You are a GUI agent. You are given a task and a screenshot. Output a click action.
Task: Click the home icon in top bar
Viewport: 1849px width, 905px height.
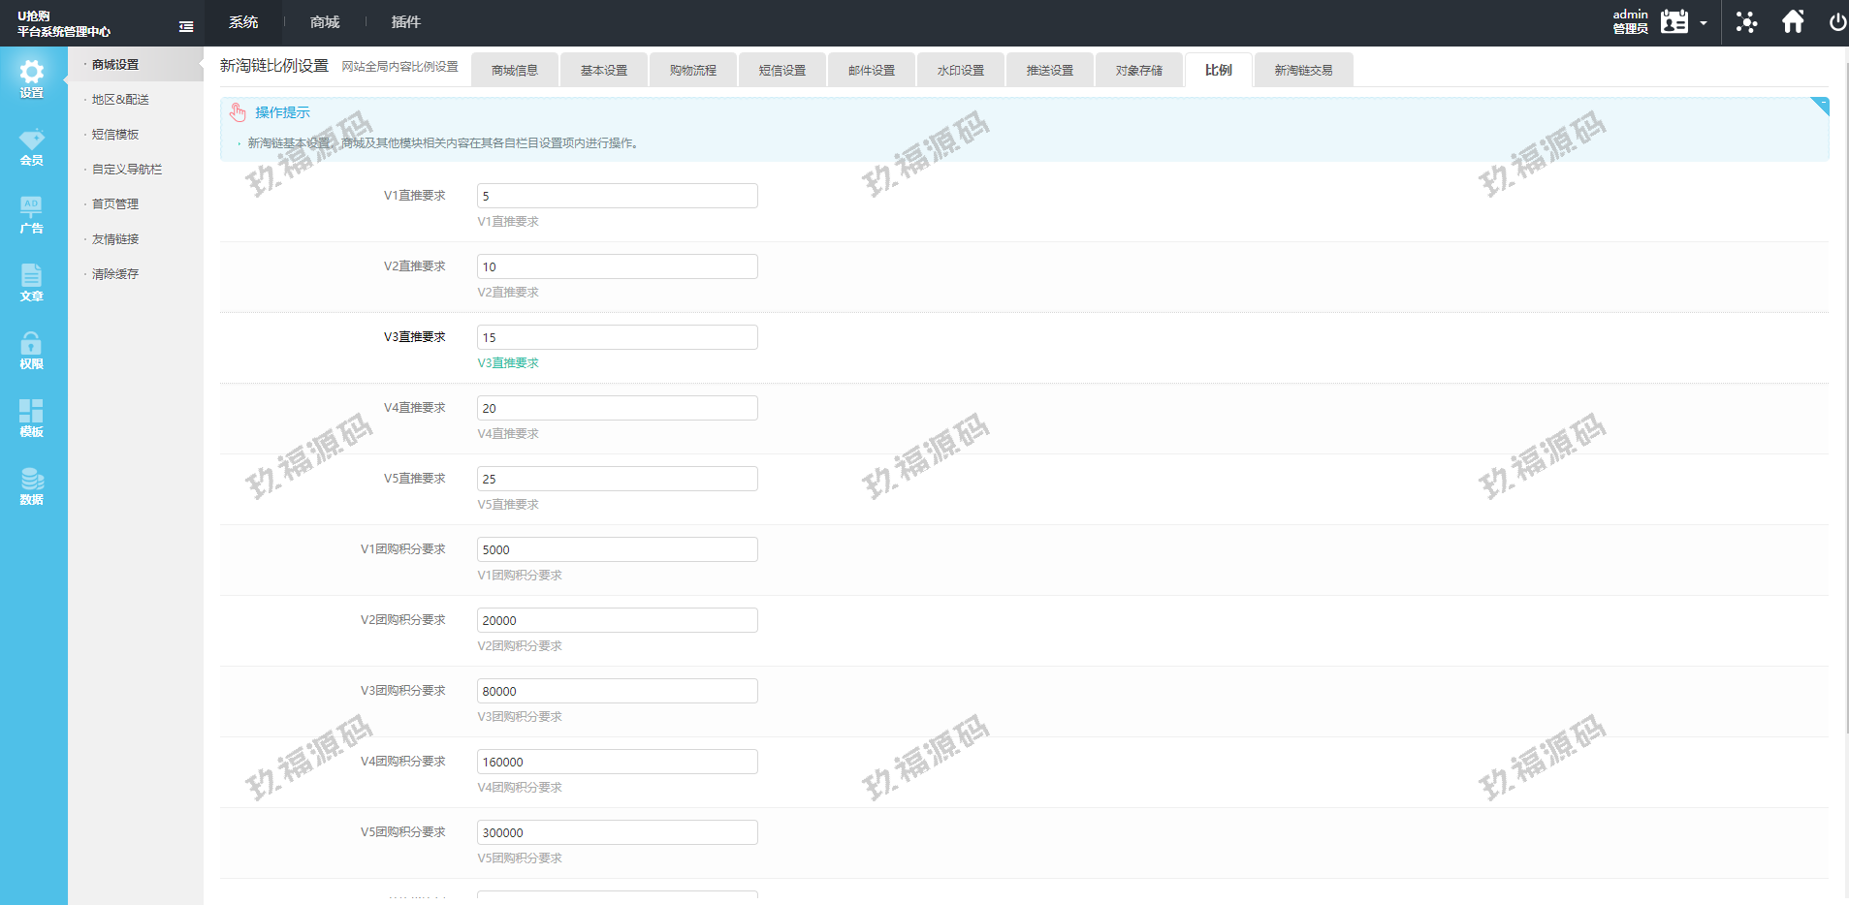(1793, 22)
